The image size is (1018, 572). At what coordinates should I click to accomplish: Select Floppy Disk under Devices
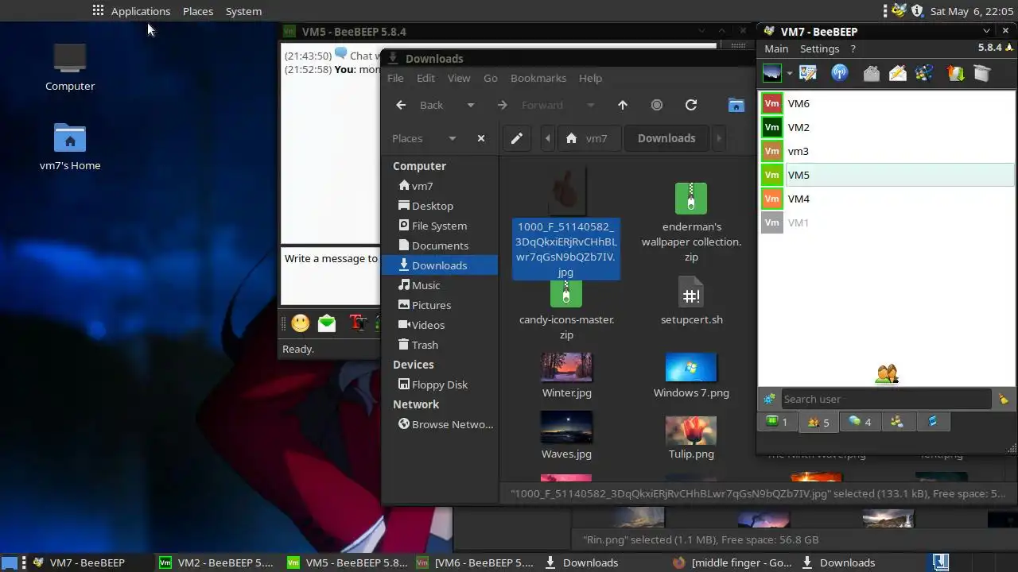point(439,385)
